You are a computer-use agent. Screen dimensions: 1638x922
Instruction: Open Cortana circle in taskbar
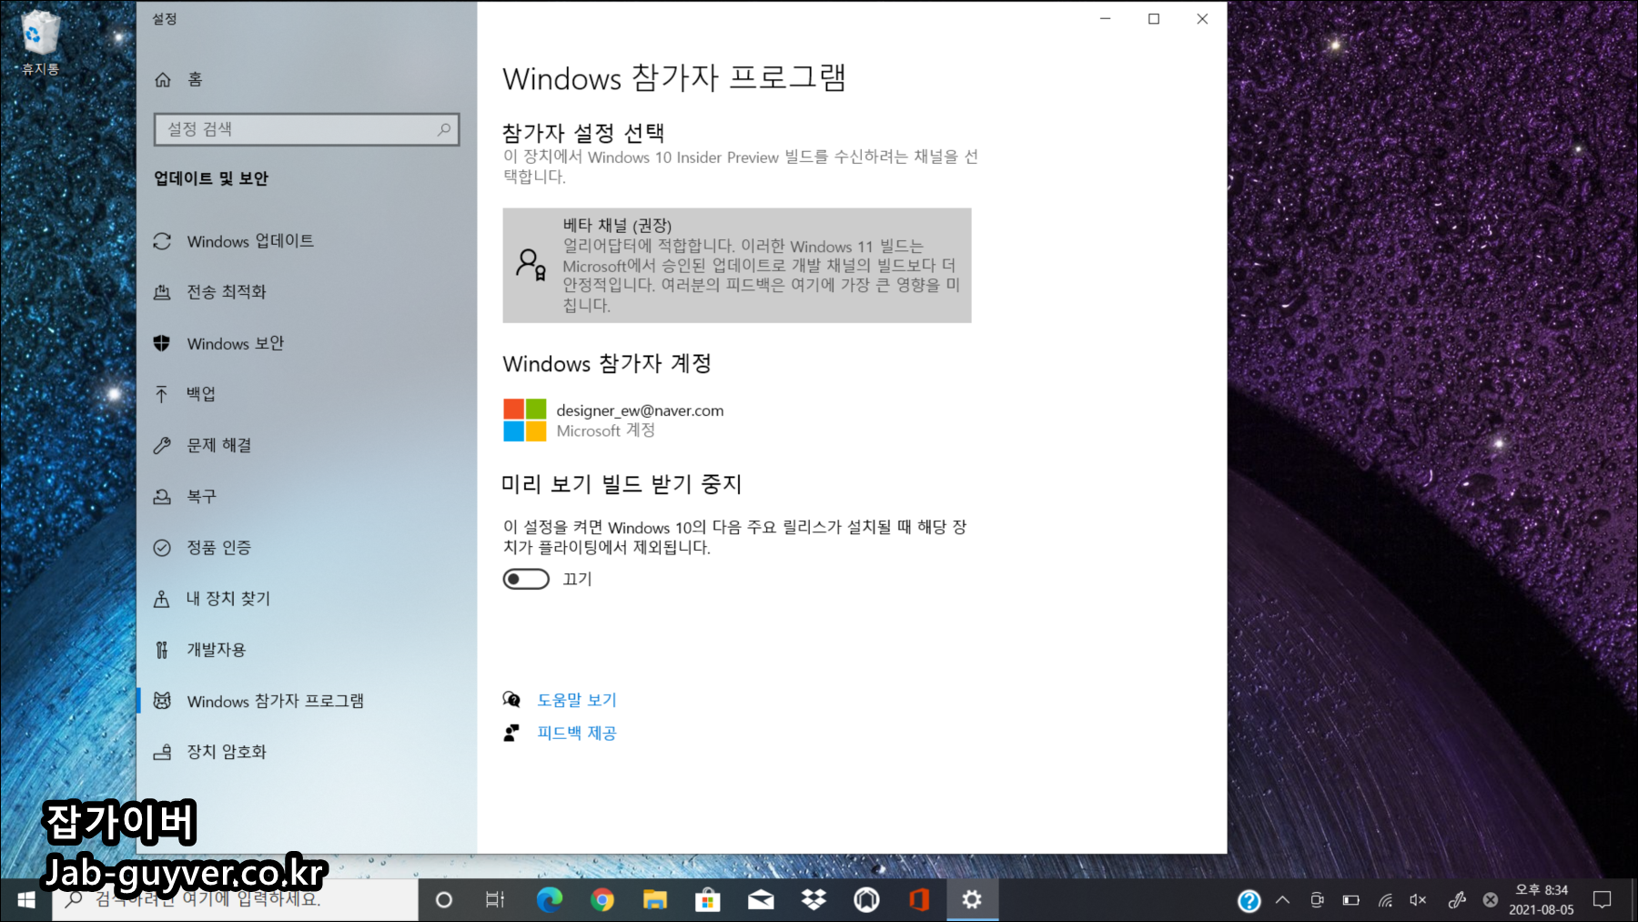pyautogui.click(x=444, y=900)
